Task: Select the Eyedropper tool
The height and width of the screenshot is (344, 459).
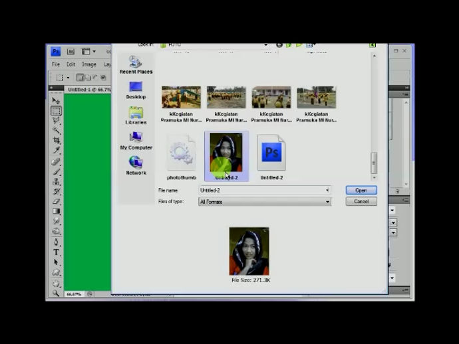Action: tap(56, 150)
